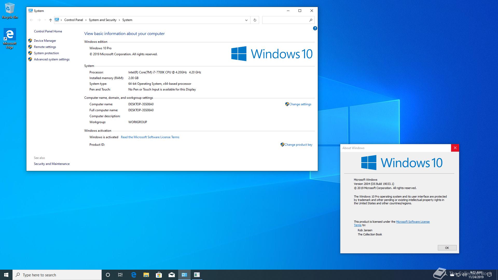Expand chevron after Control Panel breadcrumb
The width and height of the screenshot is (498, 280).
coord(86,20)
